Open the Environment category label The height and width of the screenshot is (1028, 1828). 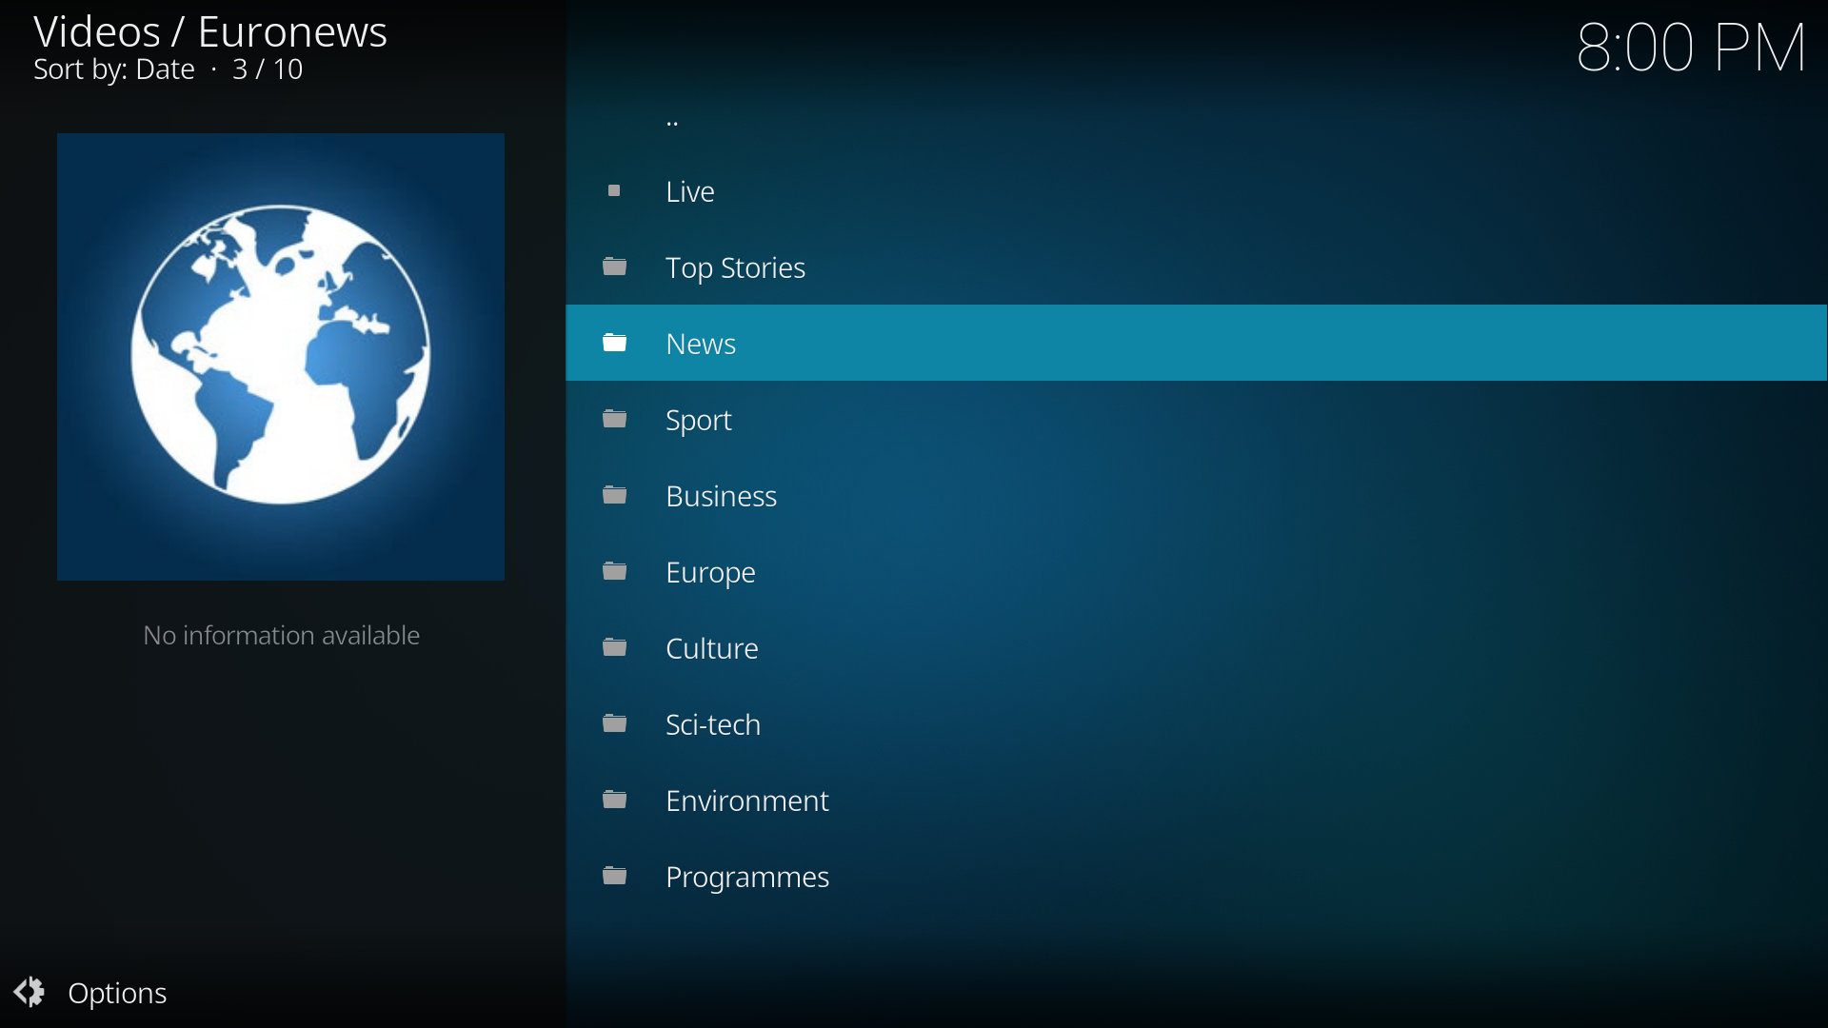(x=746, y=801)
